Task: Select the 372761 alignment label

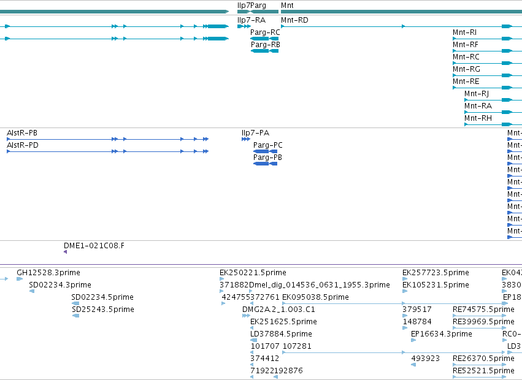Action: 265,297
